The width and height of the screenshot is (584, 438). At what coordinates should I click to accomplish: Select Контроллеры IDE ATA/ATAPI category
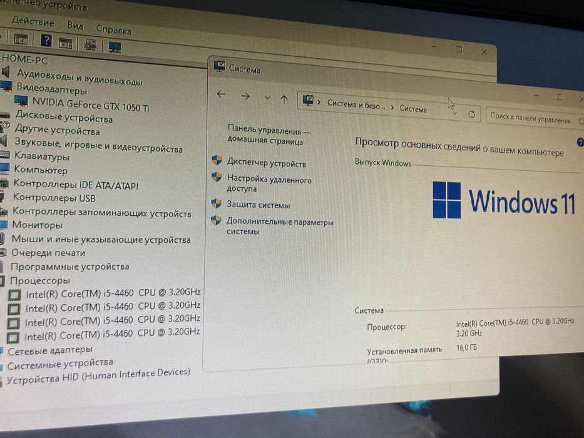76,184
